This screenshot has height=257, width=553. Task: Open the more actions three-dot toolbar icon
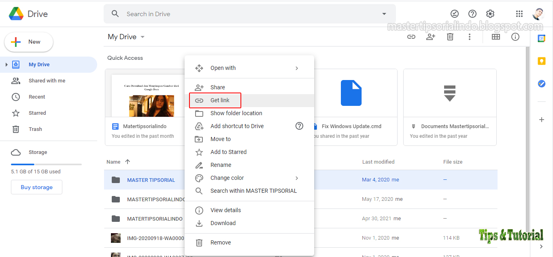469,36
